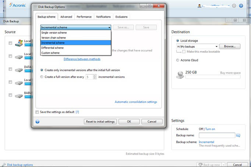Click the grayed Save as... button
Image resolution: width=251 pixels, height=167 pixels.
pyautogui.click(x=123, y=27)
